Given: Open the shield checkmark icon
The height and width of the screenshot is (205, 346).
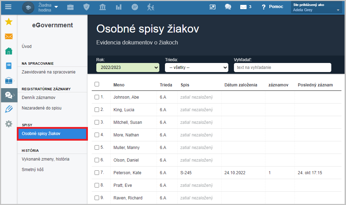Looking at the screenshot, I should point(86,7).
